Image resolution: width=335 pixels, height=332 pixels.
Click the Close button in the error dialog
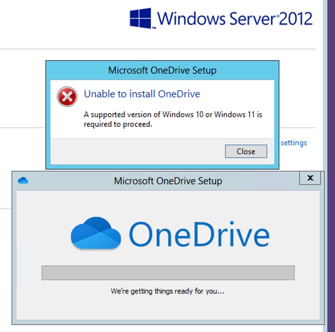coord(246,151)
